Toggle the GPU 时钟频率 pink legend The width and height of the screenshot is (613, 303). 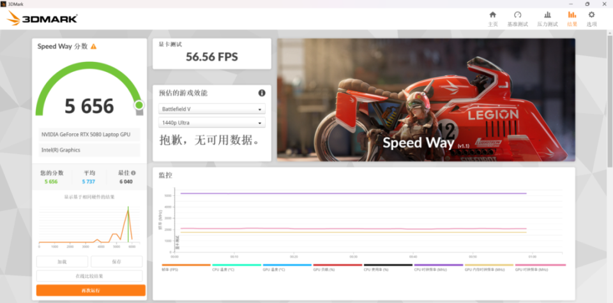pyautogui.click(x=540, y=267)
